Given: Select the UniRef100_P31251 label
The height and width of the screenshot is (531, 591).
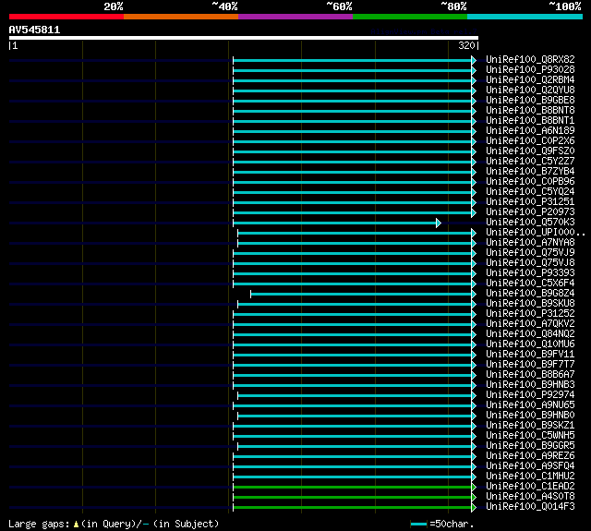Looking at the screenshot, I should (x=530, y=202).
